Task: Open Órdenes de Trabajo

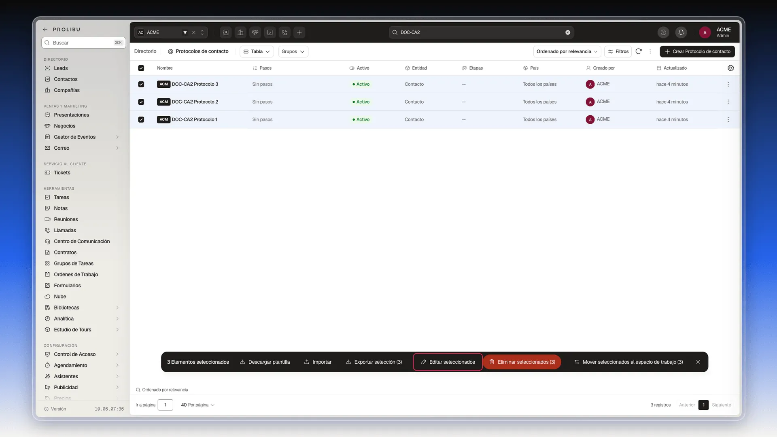Action: (76, 274)
